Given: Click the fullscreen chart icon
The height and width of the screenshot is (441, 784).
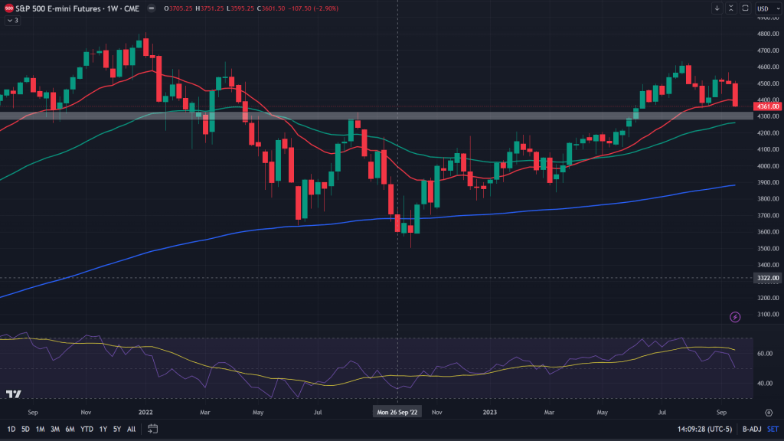Looking at the screenshot, I should [745, 8].
